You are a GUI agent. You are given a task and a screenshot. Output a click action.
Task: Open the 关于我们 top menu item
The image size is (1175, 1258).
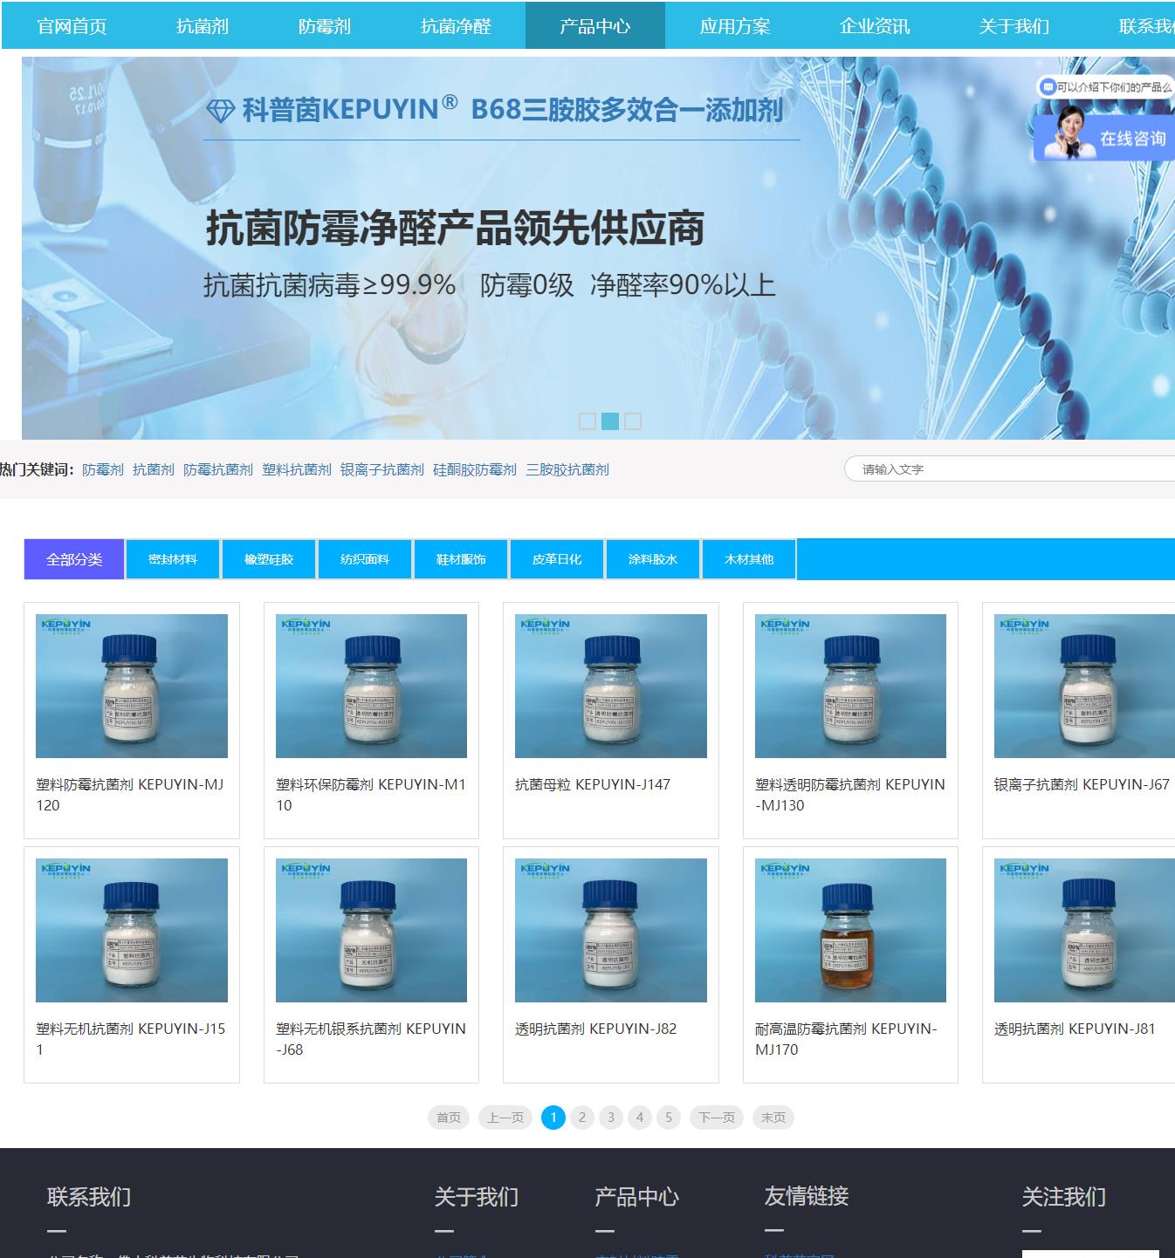[1014, 26]
